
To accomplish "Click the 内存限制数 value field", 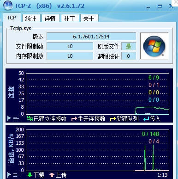I will tap(70, 56).
